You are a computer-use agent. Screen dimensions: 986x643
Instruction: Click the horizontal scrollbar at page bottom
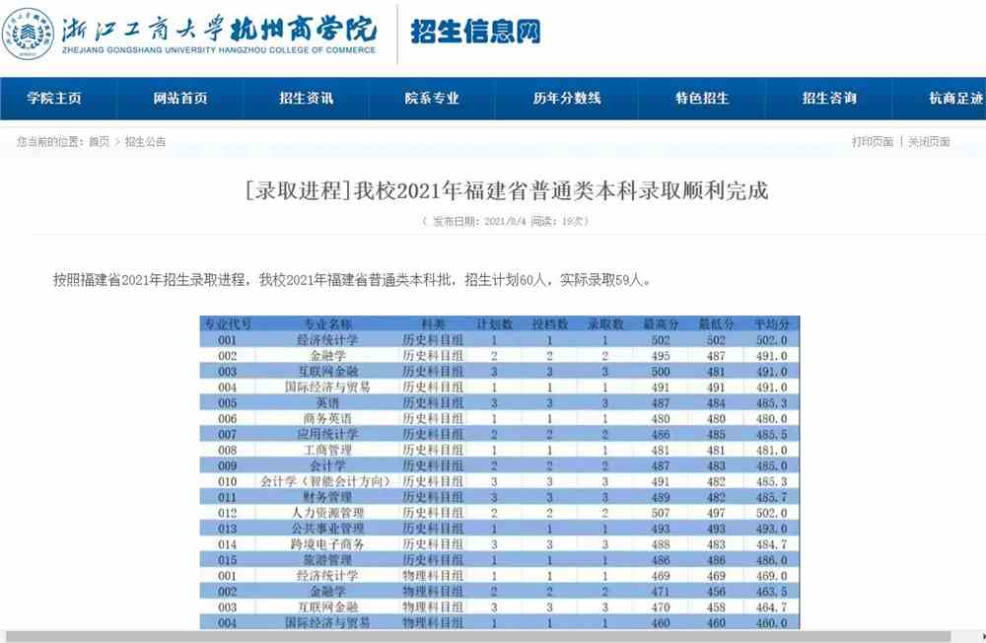[478, 637]
